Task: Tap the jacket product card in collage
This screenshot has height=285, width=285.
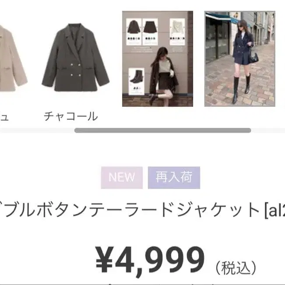Action: click(x=134, y=32)
